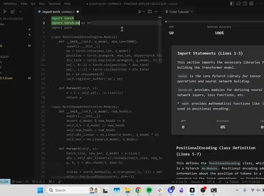The width and height of the screenshot is (264, 196).
Task: Open Task View on the taskbar
Action: pos(106,190)
